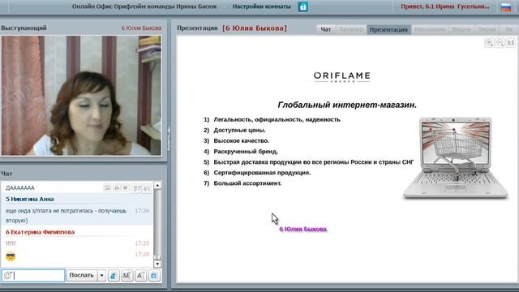Zoom in on the presentation
Screen dimensions: 519x292
[489, 43]
